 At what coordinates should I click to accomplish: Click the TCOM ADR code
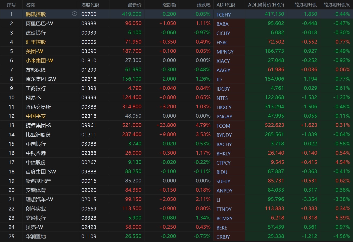(x=223, y=126)
